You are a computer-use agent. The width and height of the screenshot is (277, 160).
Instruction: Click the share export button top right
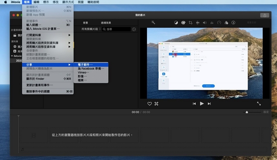[x=265, y=15]
